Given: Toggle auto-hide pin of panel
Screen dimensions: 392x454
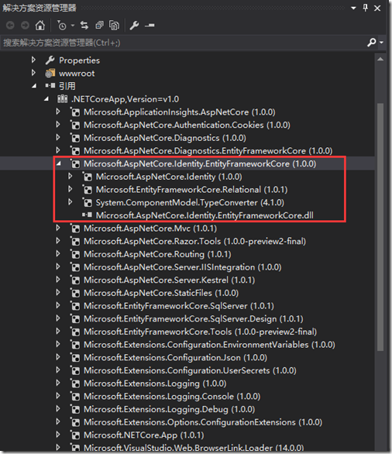Looking at the screenshot, I should (x=366, y=8).
